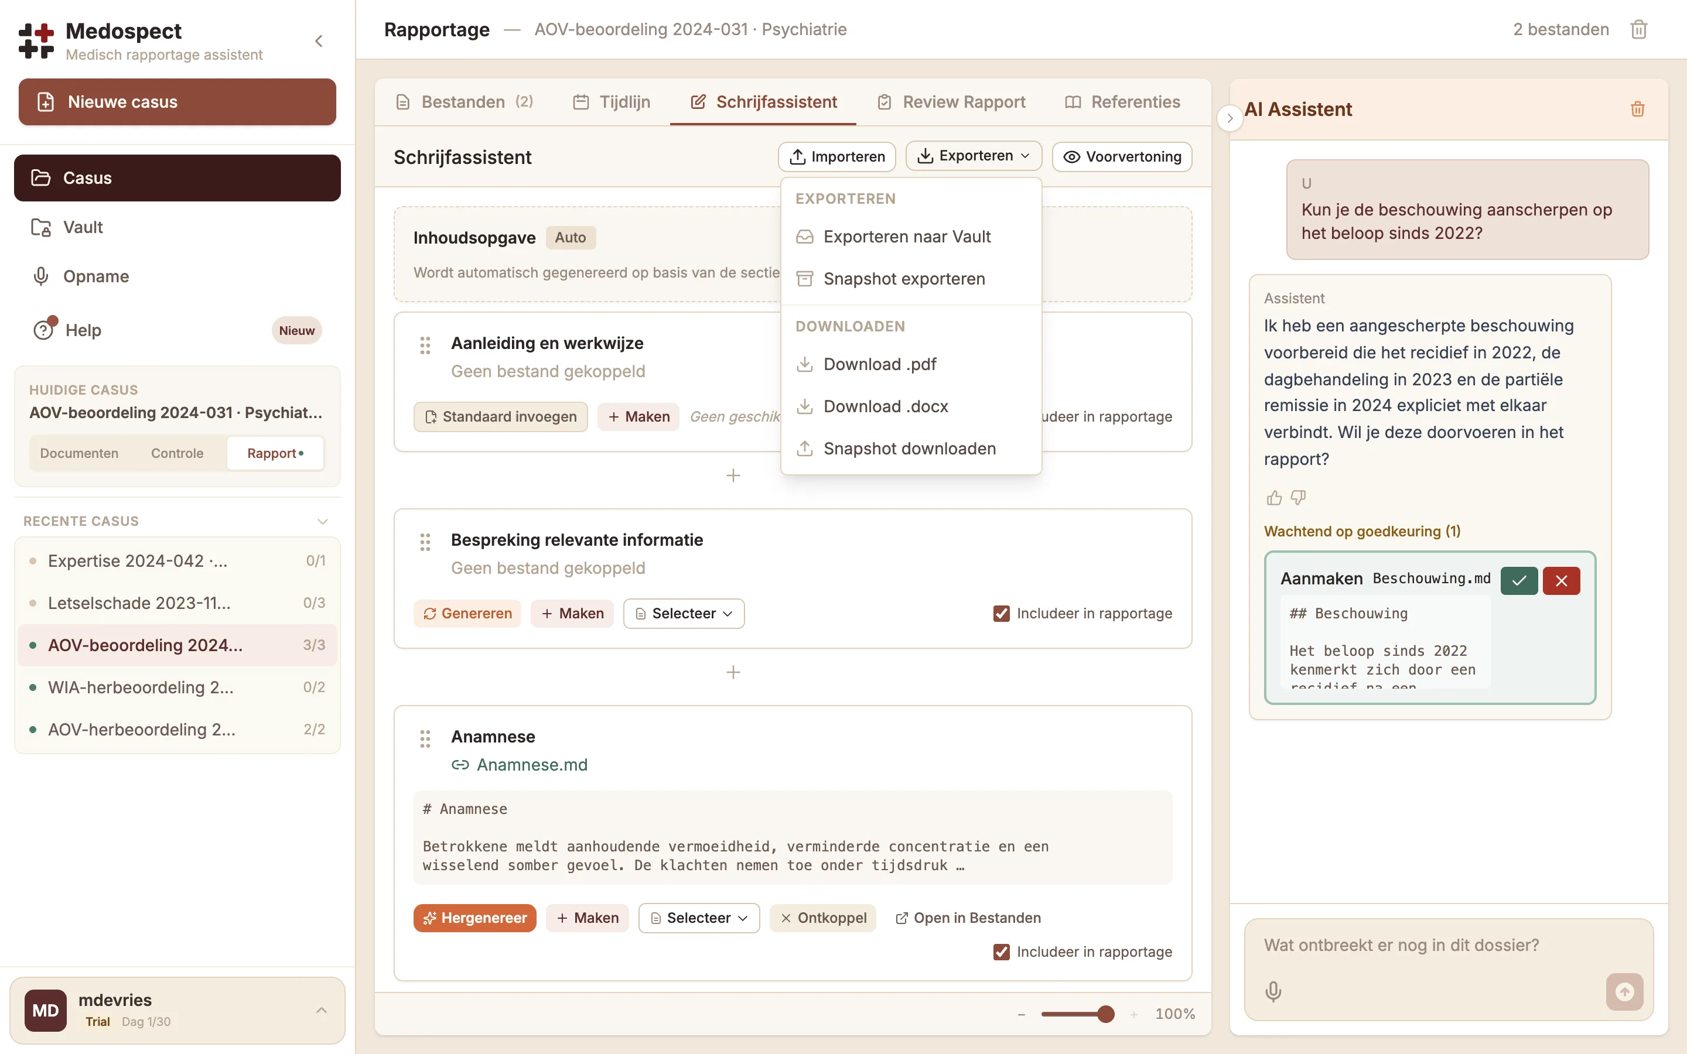Clear AI Assistent chat with trash icon
This screenshot has height=1054, width=1687.
pyautogui.click(x=1638, y=109)
